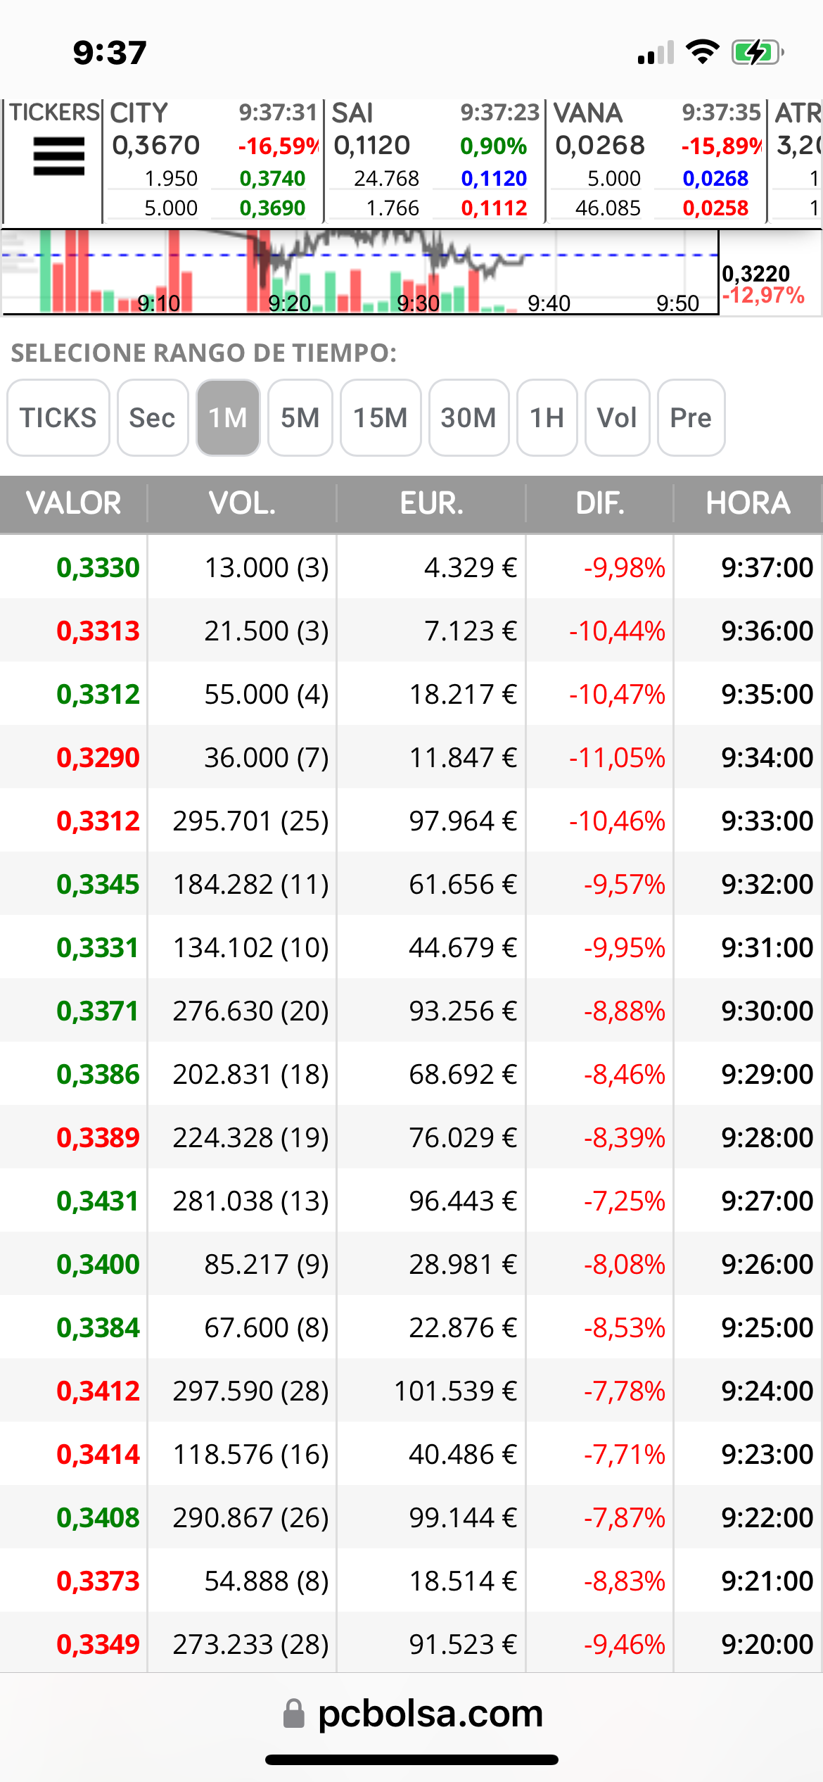Show the Vol view
The width and height of the screenshot is (823, 1782).
click(x=617, y=418)
